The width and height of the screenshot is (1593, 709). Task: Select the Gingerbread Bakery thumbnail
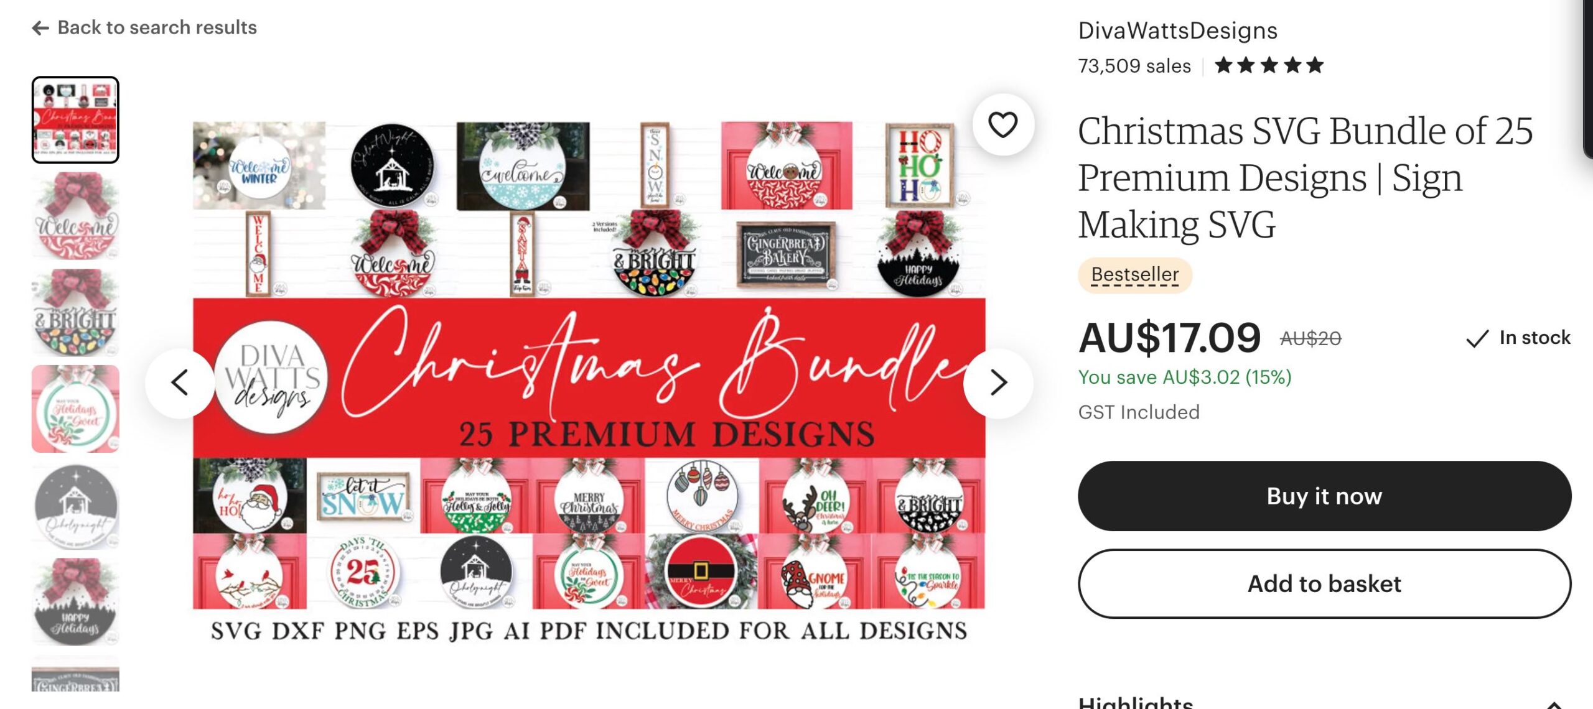coord(75,674)
